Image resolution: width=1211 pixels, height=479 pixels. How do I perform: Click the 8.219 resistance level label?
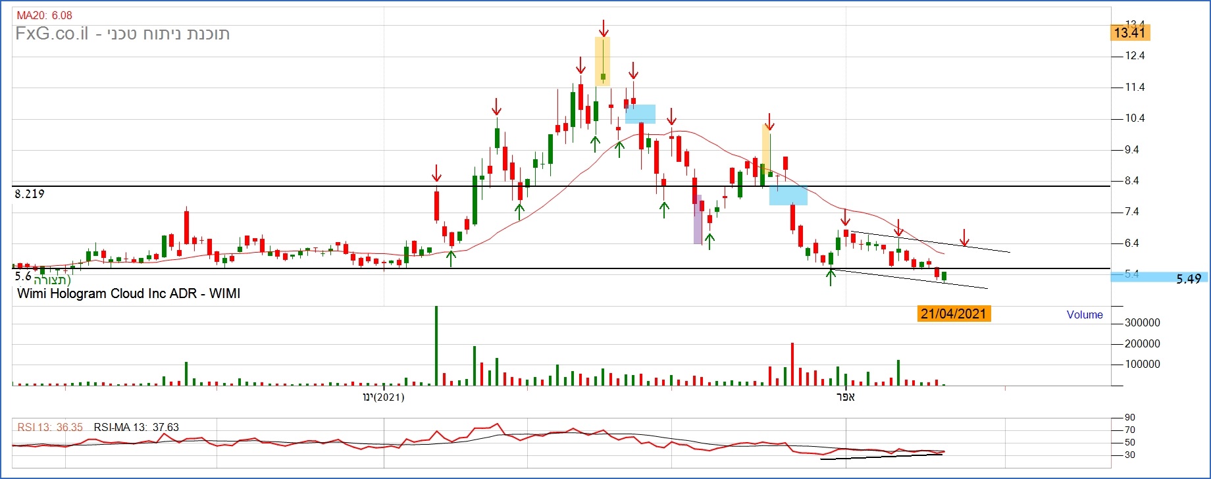(30, 194)
